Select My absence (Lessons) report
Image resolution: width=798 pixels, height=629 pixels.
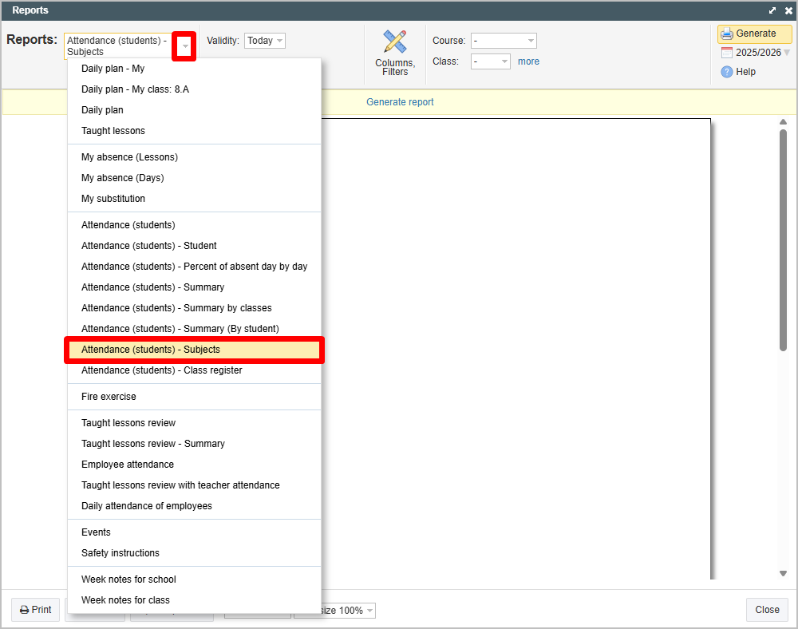click(129, 157)
